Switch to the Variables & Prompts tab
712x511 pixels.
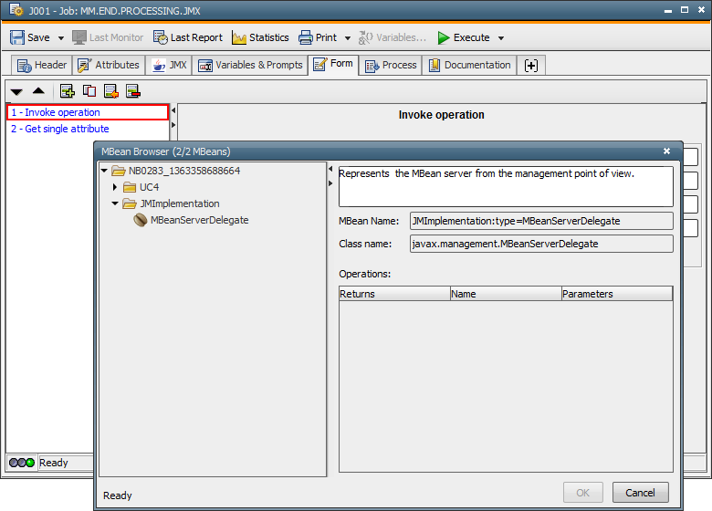[x=250, y=65]
